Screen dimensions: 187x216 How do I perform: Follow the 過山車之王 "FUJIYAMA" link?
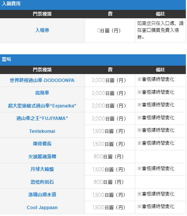(42, 118)
